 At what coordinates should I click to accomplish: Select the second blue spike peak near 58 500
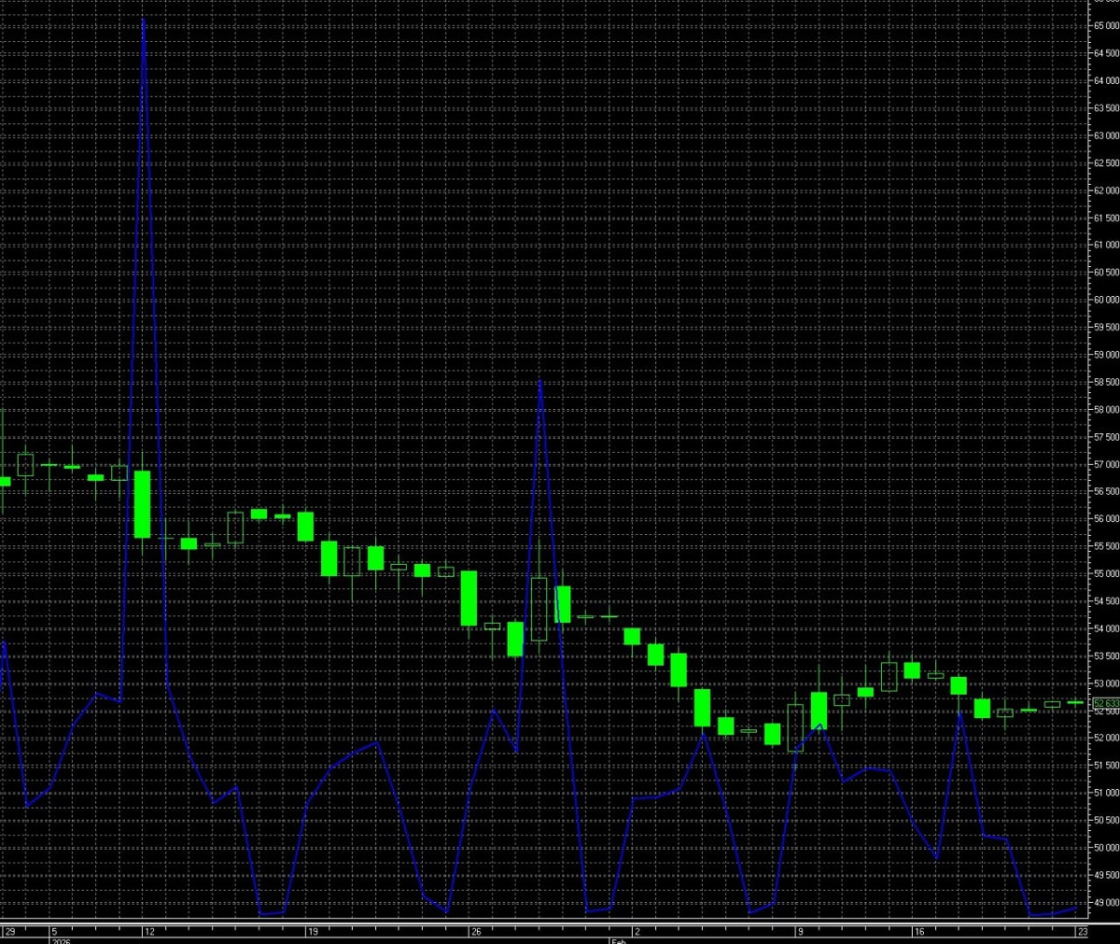pyautogui.click(x=540, y=380)
